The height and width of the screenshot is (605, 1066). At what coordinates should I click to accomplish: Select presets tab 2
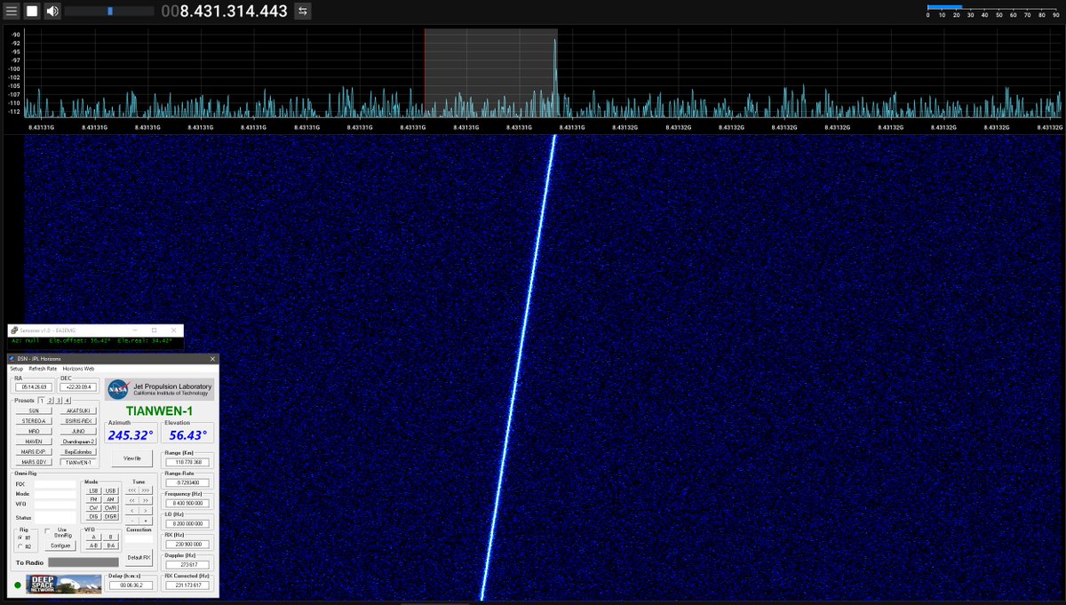point(50,401)
